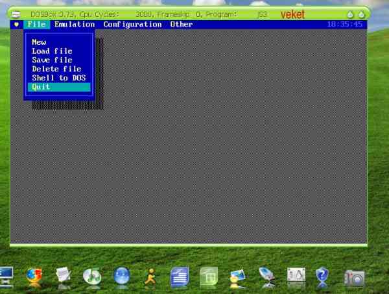Click the heart icon in the menu bar
Screen dimensions: 389x294
tap(16, 24)
